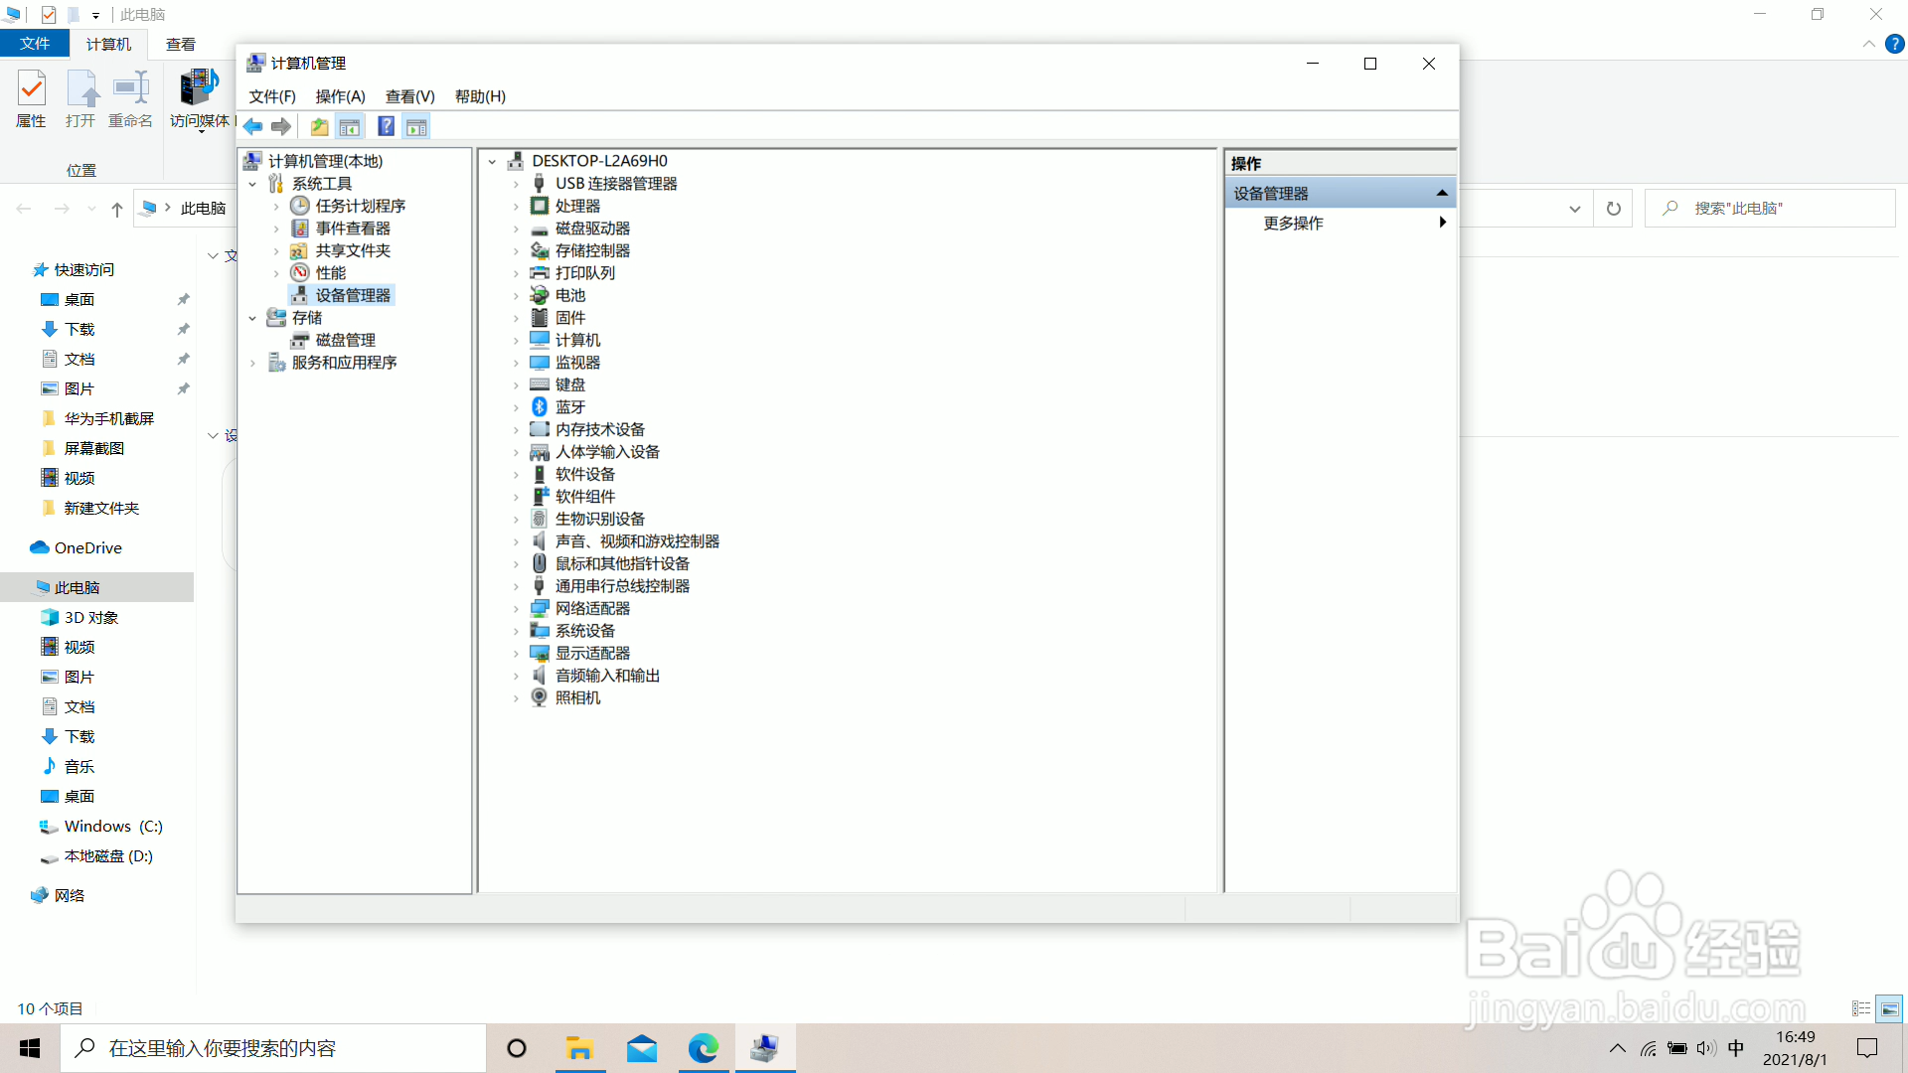Refresh the Explorer address bar
This screenshot has height=1073, width=1908.
(1614, 209)
